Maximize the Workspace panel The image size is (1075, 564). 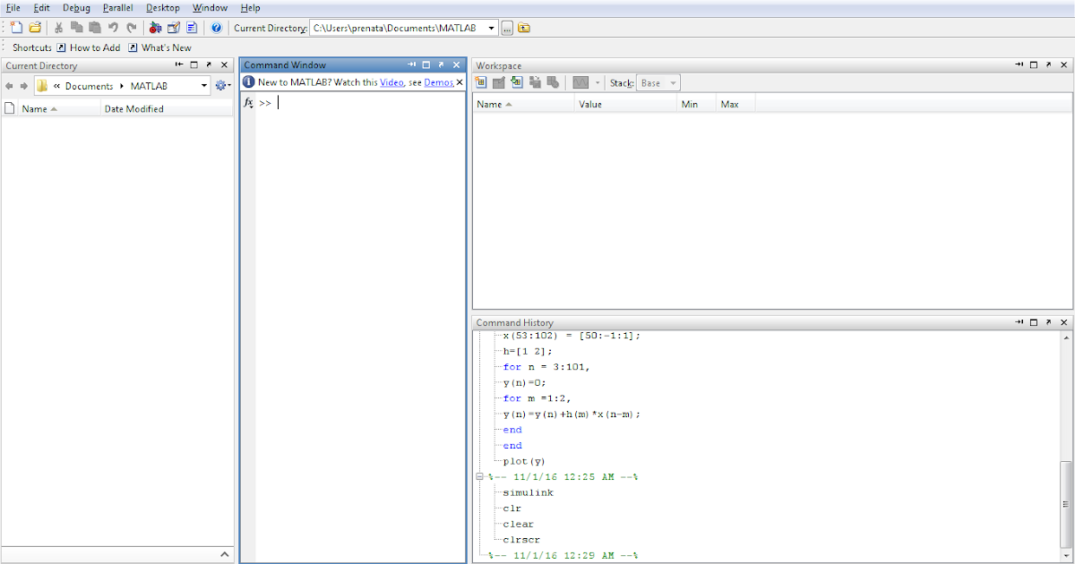click(x=1035, y=64)
